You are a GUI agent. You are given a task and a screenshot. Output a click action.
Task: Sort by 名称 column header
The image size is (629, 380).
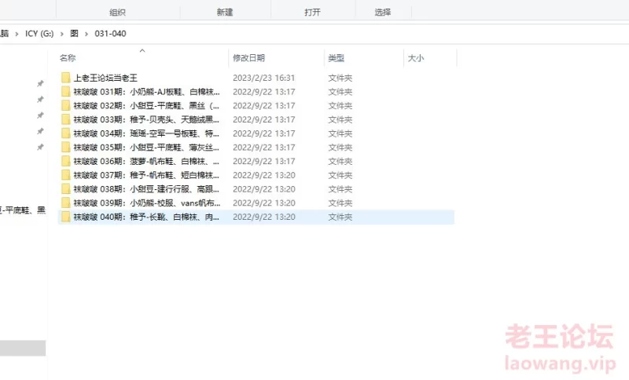[68, 58]
